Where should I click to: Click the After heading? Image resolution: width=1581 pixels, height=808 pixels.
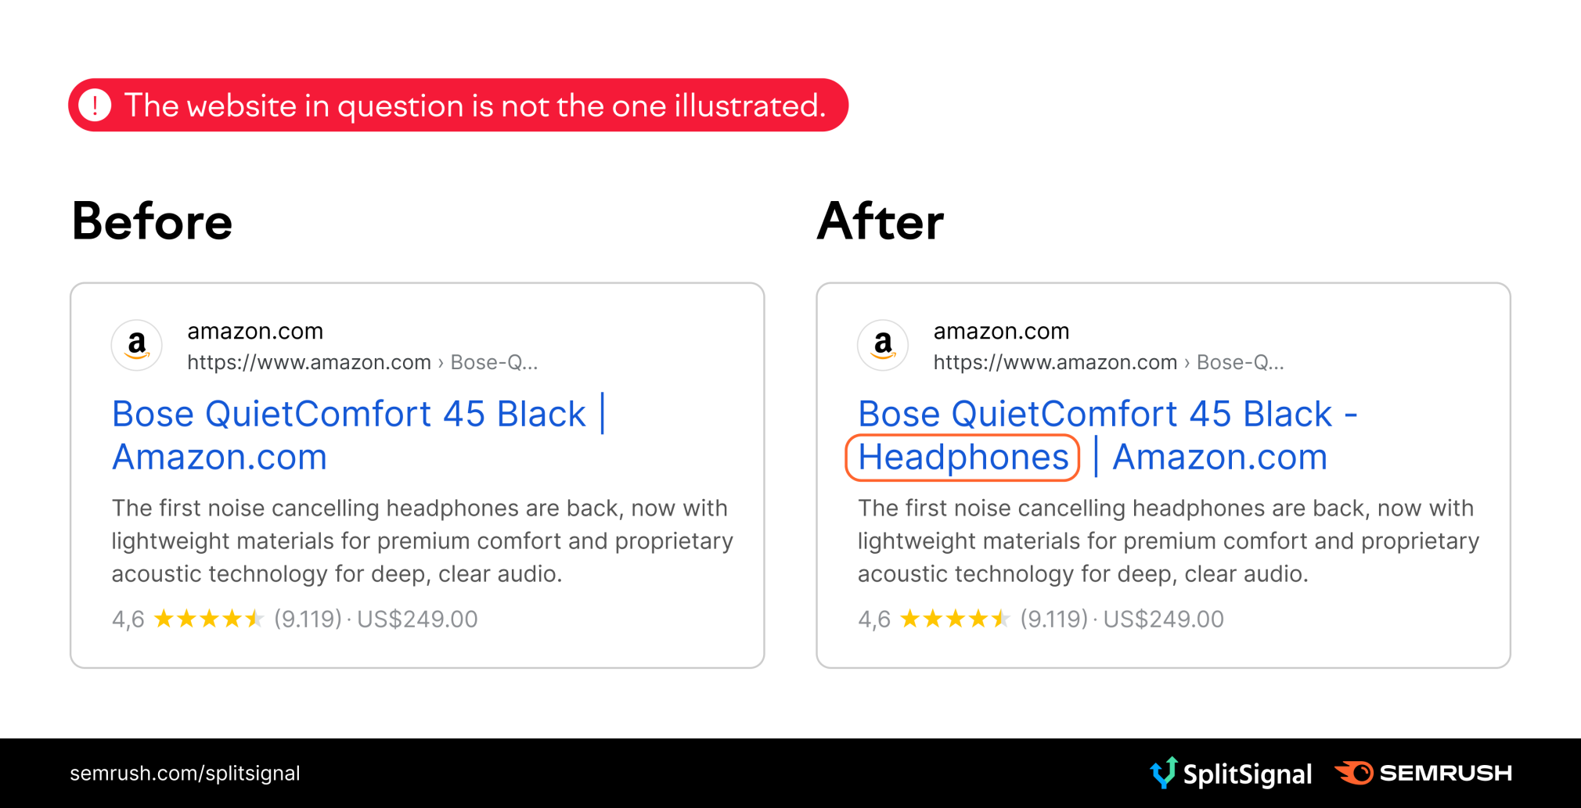point(881,221)
